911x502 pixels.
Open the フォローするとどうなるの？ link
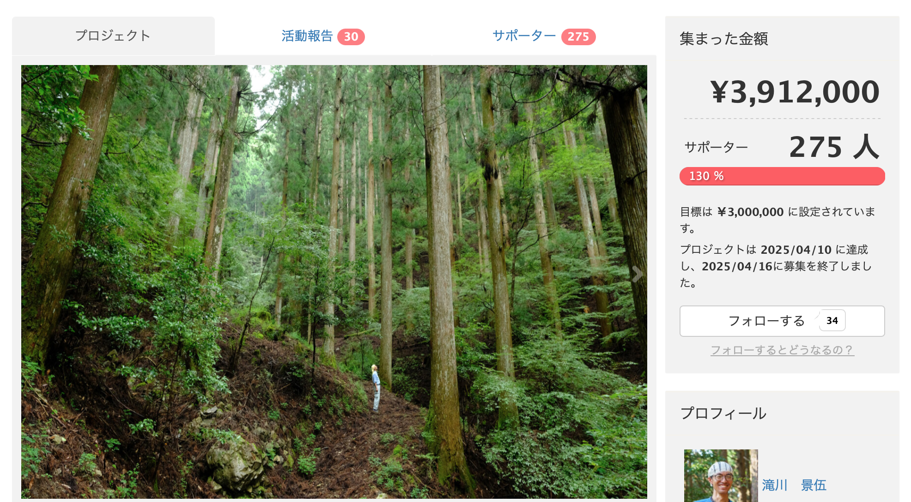point(782,350)
